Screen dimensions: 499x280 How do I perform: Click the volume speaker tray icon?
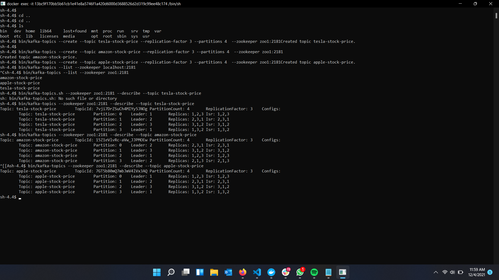pyautogui.click(x=452, y=272)
